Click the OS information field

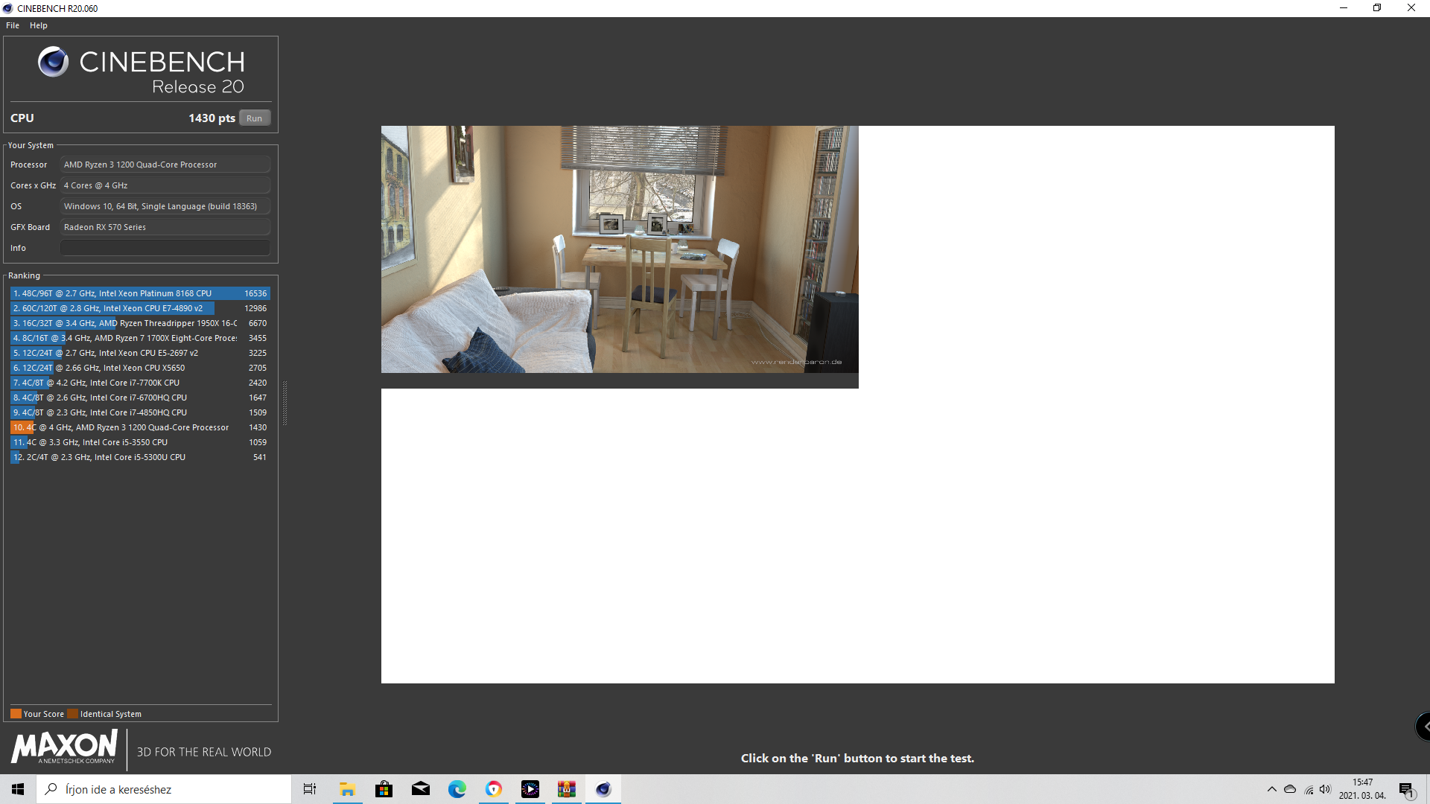(165, 206)
